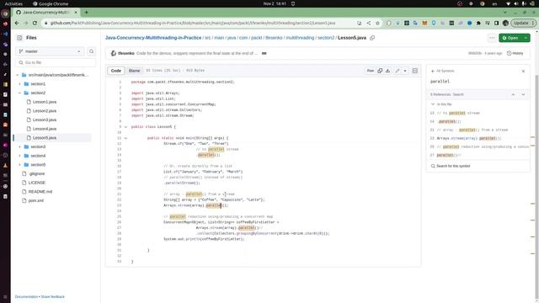The height and width of the screenshot is (303, 539).
Task: Copy the file path icon next to Lesson5.java
Action: coord(372,38)
